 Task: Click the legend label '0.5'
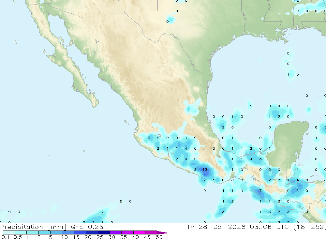[18, 237]
